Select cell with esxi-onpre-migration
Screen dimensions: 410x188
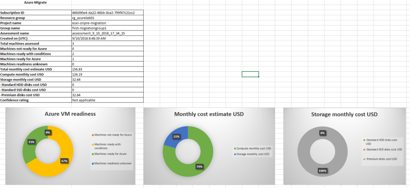click(x=107, y=23)
